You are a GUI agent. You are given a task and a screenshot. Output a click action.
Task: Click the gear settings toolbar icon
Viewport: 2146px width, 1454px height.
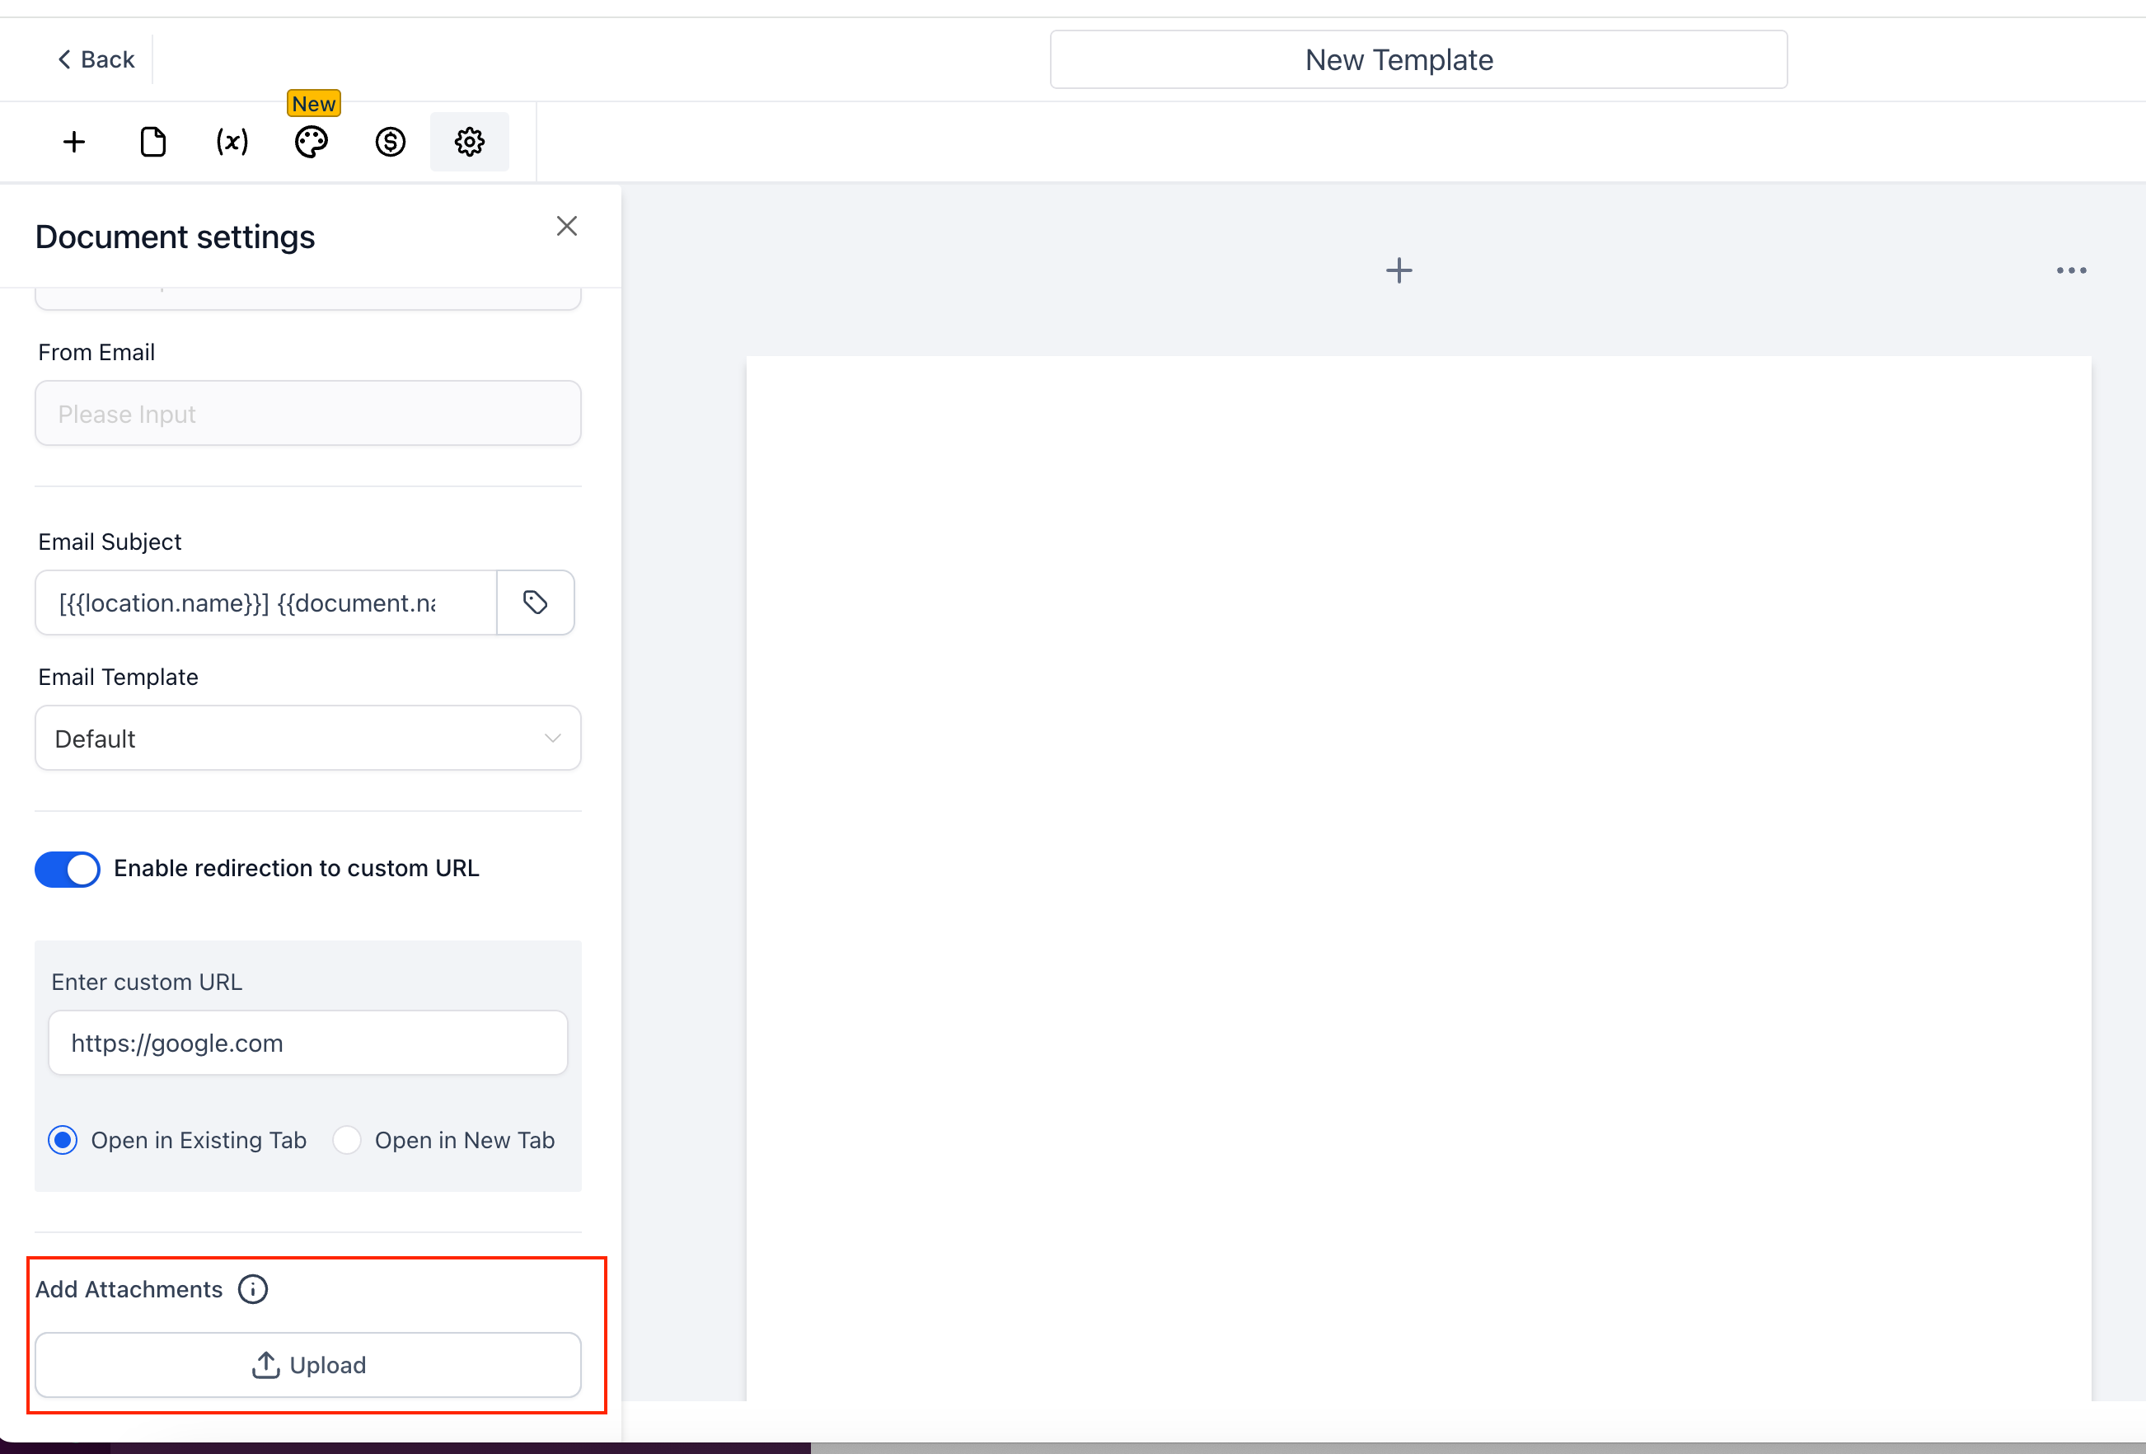click(x=469, y=143)
